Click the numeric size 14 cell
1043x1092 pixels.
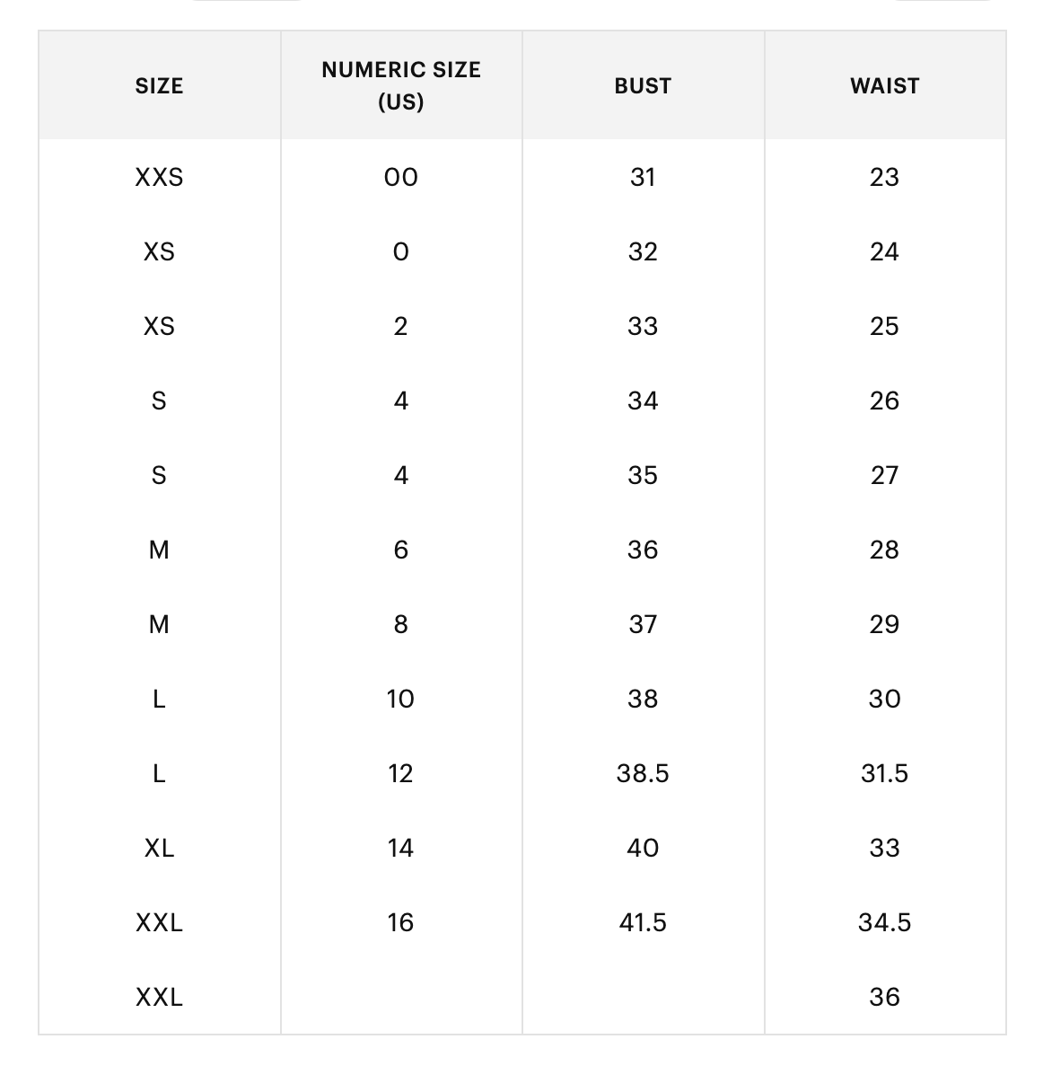pos(401,848)
